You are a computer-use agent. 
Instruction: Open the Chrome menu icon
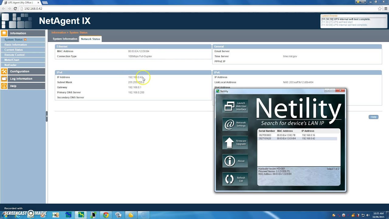(385, 9)
